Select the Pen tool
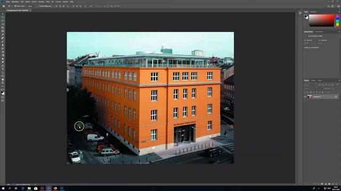This screenshot has height=191, width=341. pyautogui.click(x=3, y=66)
